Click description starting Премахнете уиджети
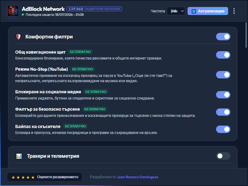This screenshot has height=186, width=248. (x=85, y=98)
